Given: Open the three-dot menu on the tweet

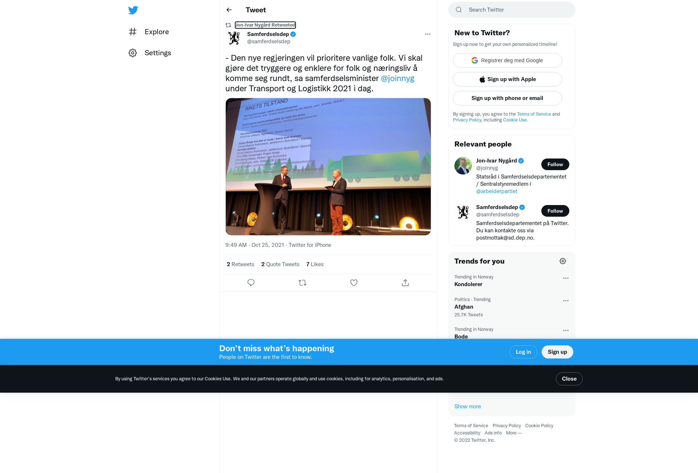Looking at the screenshot, I should 428,34.
